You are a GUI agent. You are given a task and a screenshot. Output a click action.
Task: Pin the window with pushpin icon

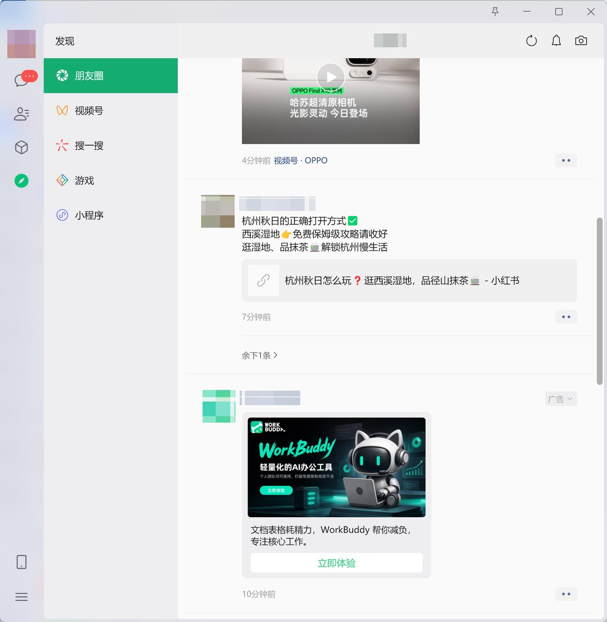[495, 11]
